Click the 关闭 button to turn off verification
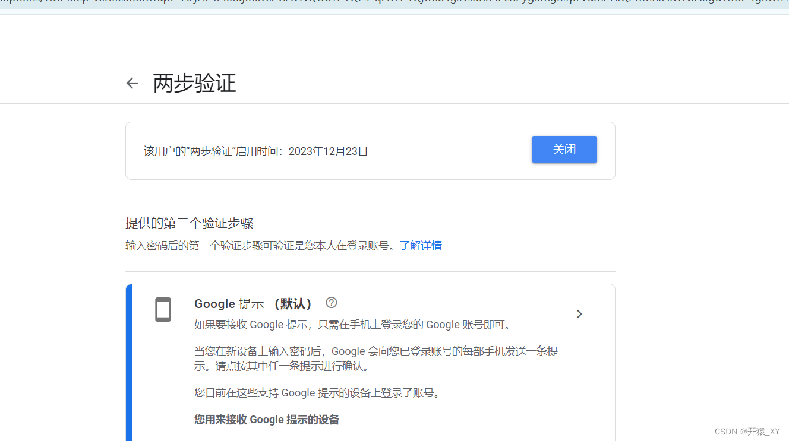This screenshot has width=789, height=441. click(x=564, y=149)
